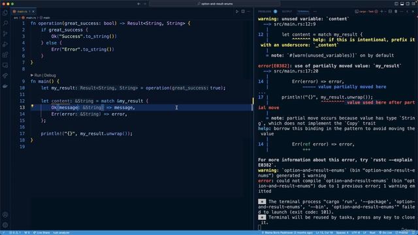Switch to the Terminal panel tab
Viewport: 418px width, 235px height.
[x=303, y=12]
